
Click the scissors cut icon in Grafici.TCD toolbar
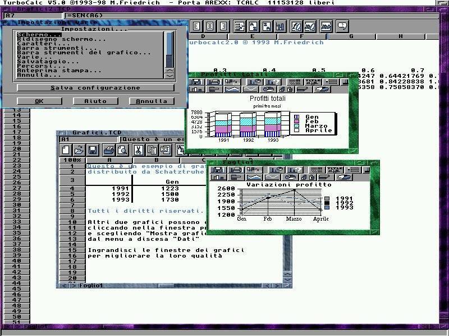click(138, 150)
